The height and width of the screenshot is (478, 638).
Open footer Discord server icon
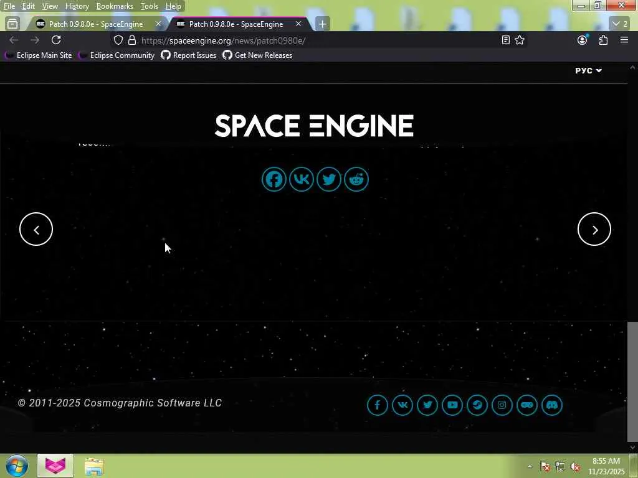coord(552,405)
